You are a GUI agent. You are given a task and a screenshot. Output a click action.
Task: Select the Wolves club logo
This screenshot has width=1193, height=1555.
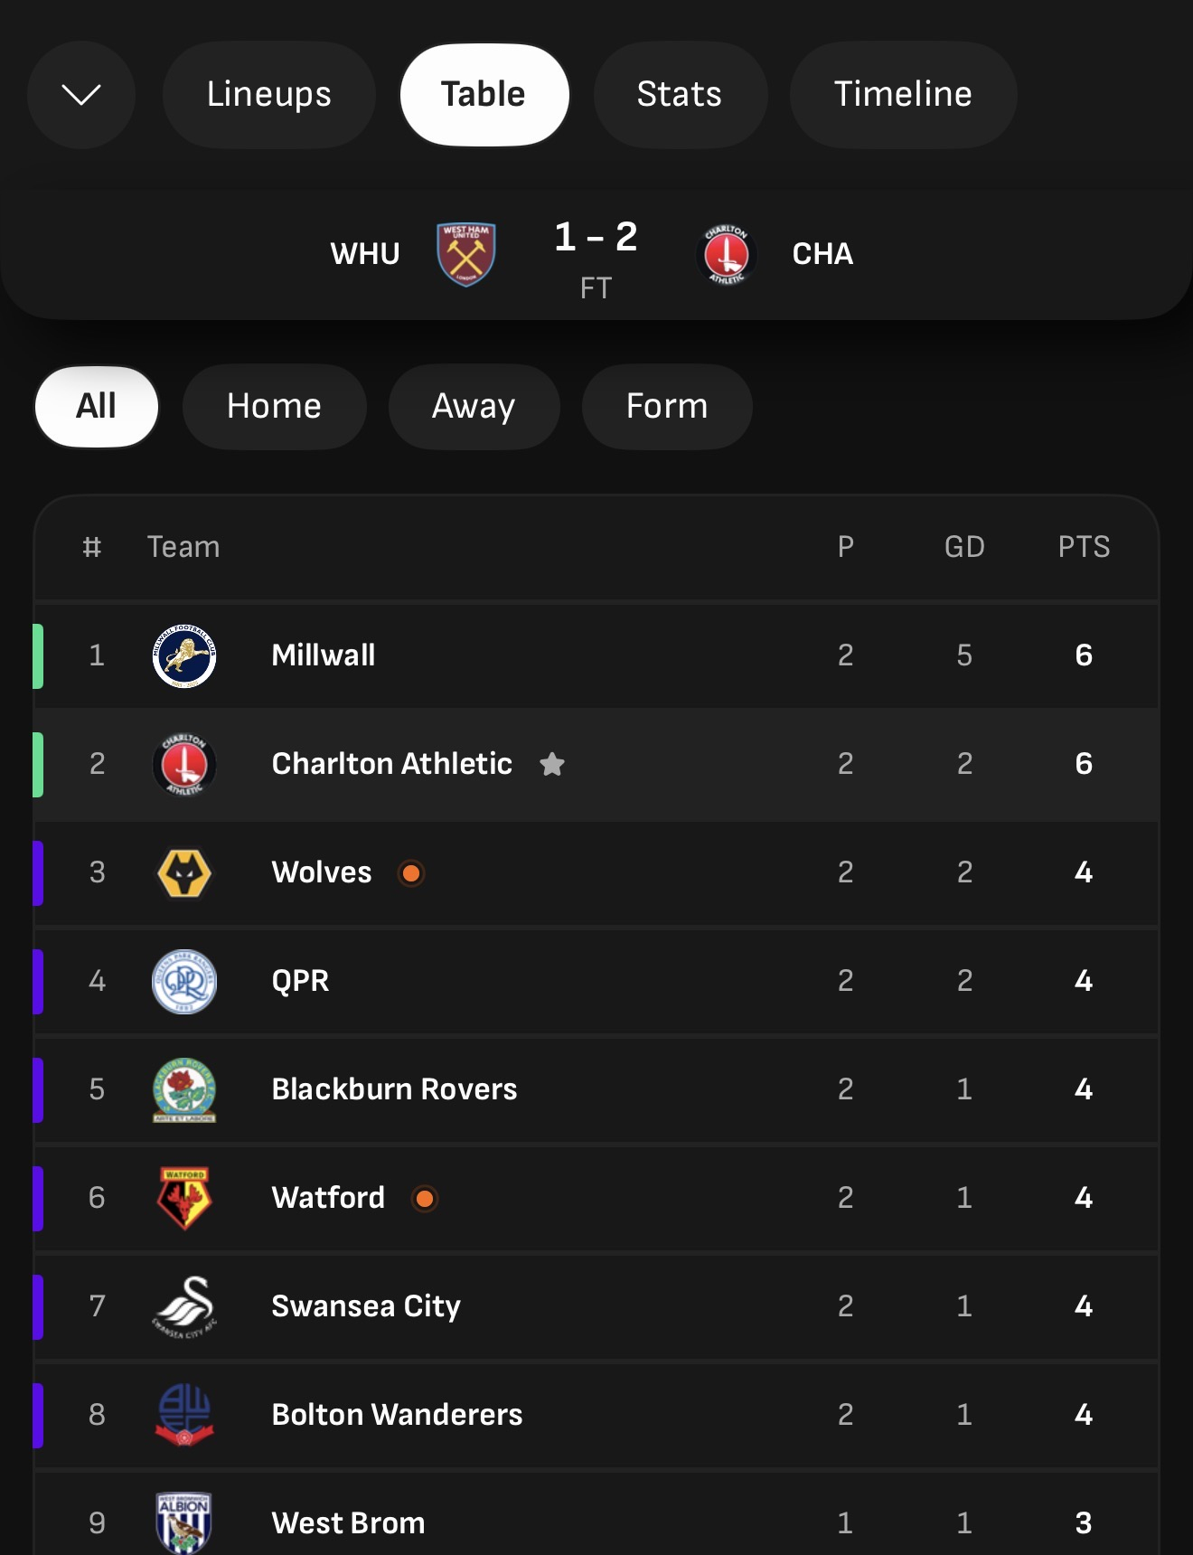(184, 872)
